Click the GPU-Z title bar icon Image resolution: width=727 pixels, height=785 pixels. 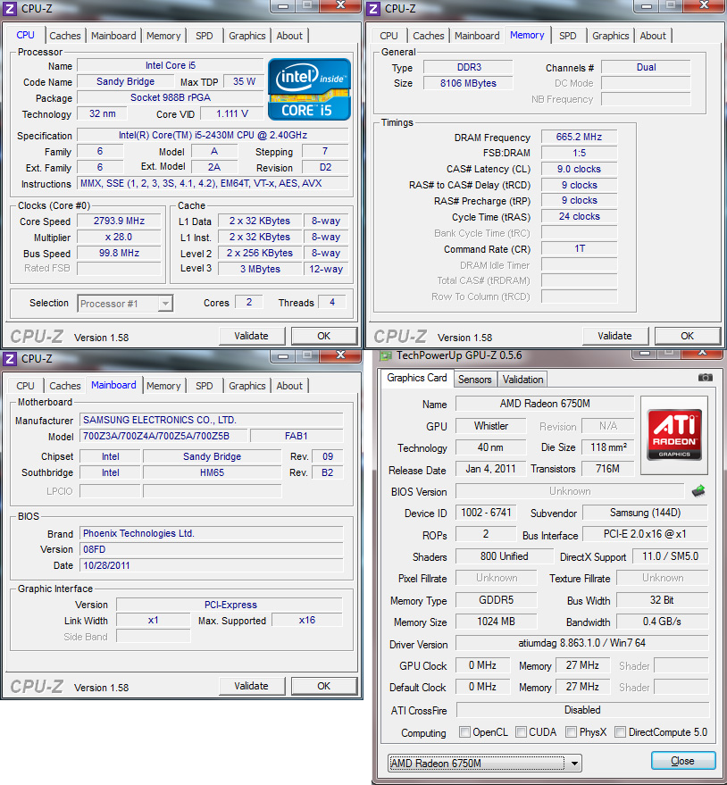tap(386, 355)
